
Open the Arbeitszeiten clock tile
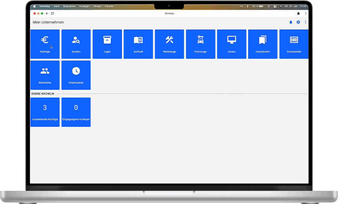(x=76, y=75)
